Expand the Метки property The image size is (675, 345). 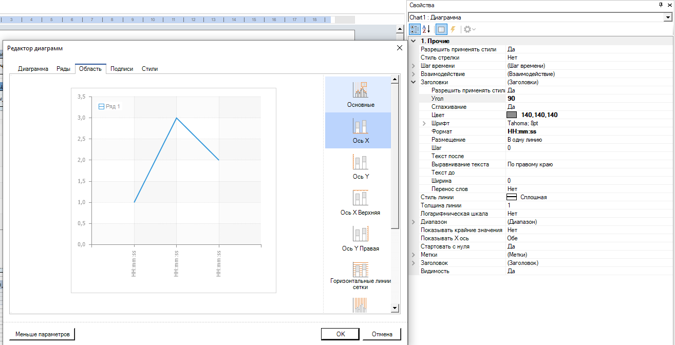tap(414, 255)
